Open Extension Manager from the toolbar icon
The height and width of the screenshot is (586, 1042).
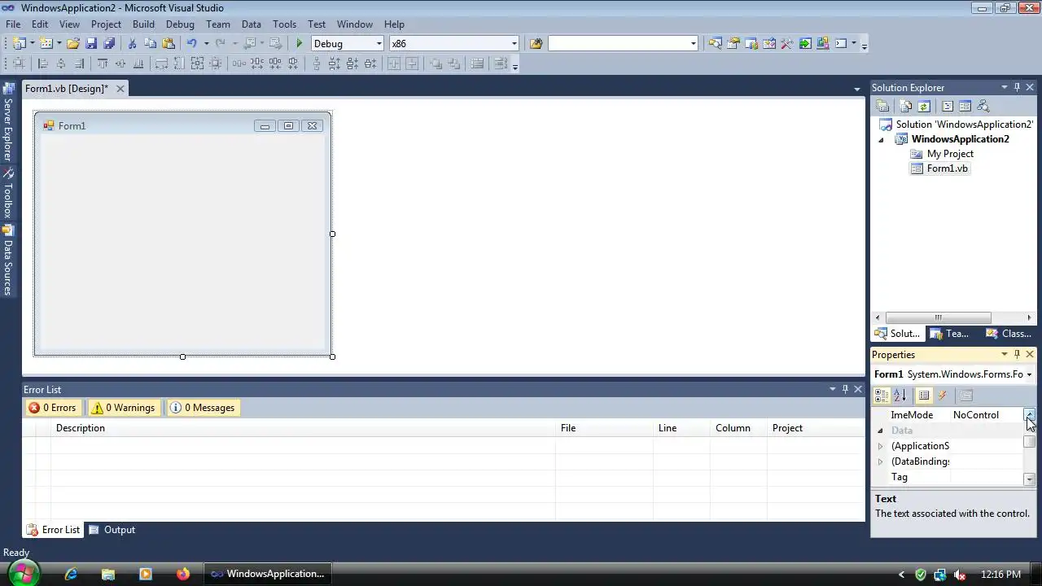[823, 43]
